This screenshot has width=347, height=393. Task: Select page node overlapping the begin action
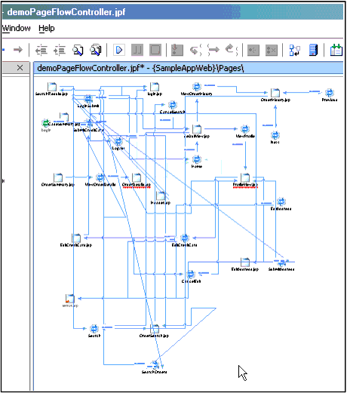click(64, 117)
